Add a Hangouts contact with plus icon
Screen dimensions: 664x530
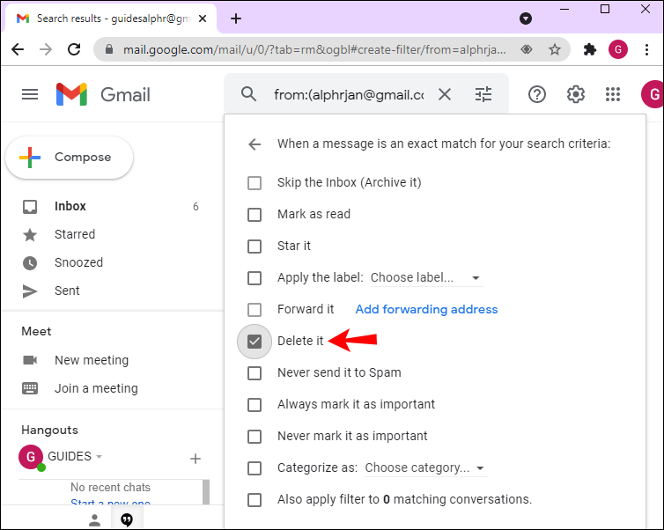click(196, 459)
